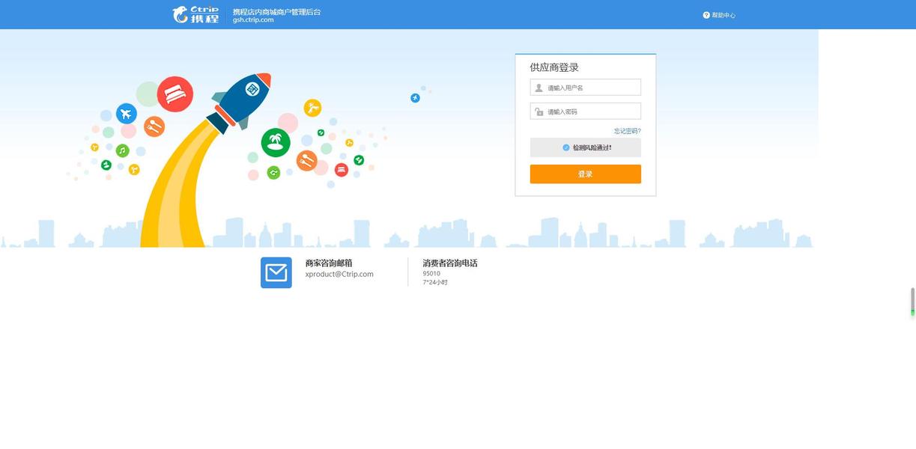Screen dimensions: 916x449
Task: Click the blue checkmark verification icon
Action: [566, 147]
